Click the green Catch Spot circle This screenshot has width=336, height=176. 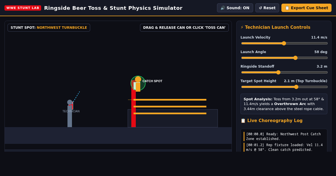(138, 83)
